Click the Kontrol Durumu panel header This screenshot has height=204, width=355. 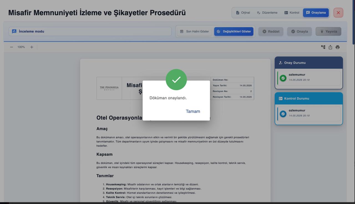[x=309, y=99]
